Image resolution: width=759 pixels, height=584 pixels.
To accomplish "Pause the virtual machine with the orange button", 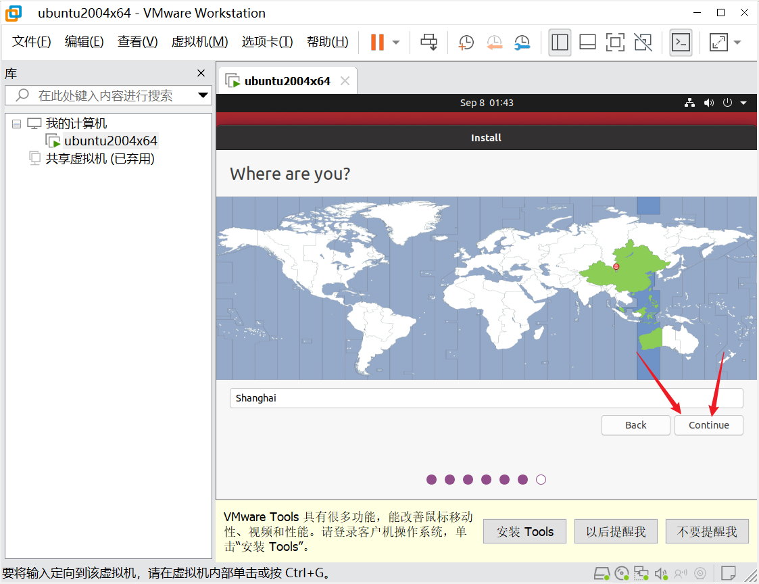I will 377,42.
